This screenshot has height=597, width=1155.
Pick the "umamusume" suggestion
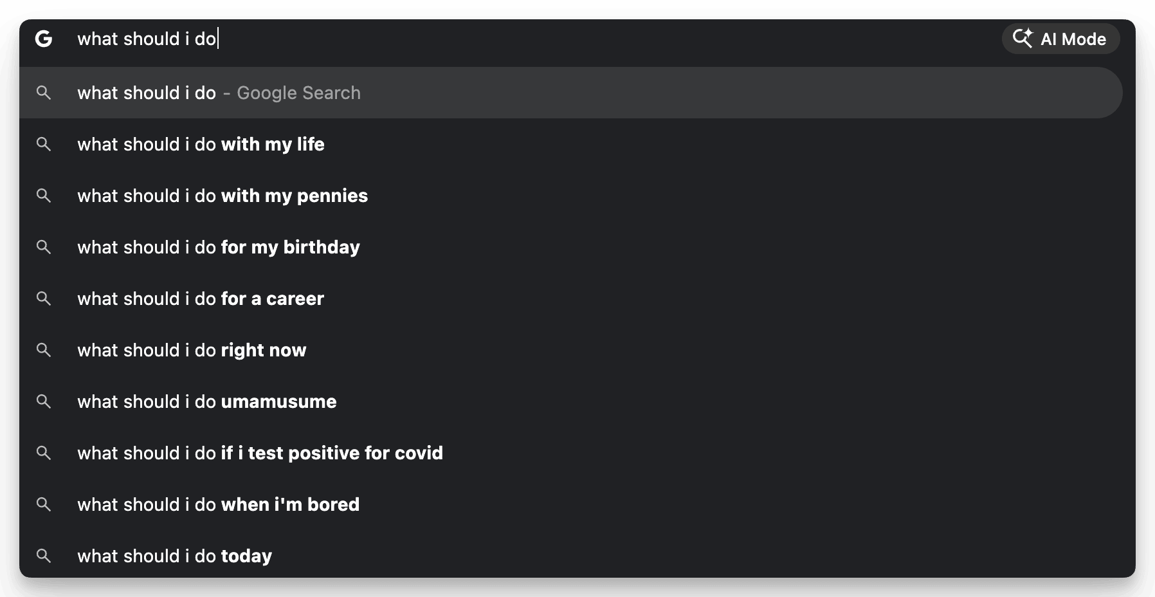click(x=207, y=402)
